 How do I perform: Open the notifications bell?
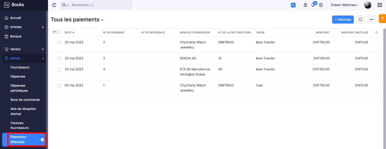pos(313,5)
